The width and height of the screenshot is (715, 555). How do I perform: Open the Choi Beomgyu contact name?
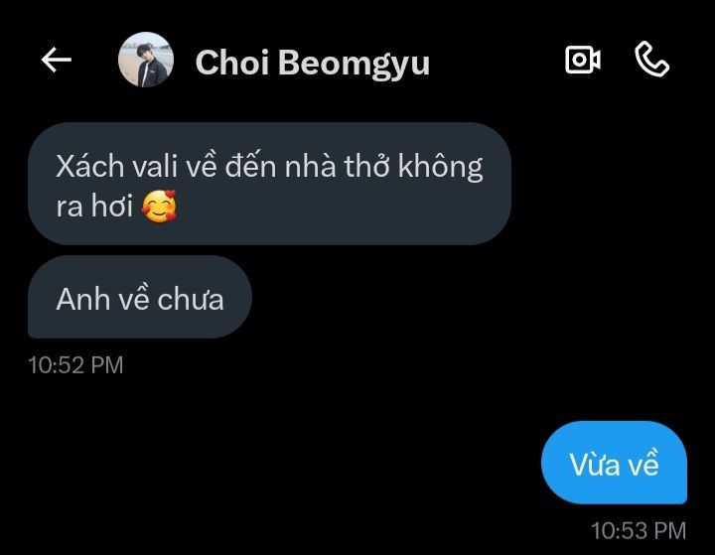pos(313,63)
